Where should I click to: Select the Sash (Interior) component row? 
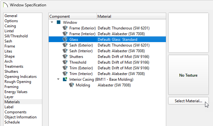pyautogui.click(x=107, y=51)
